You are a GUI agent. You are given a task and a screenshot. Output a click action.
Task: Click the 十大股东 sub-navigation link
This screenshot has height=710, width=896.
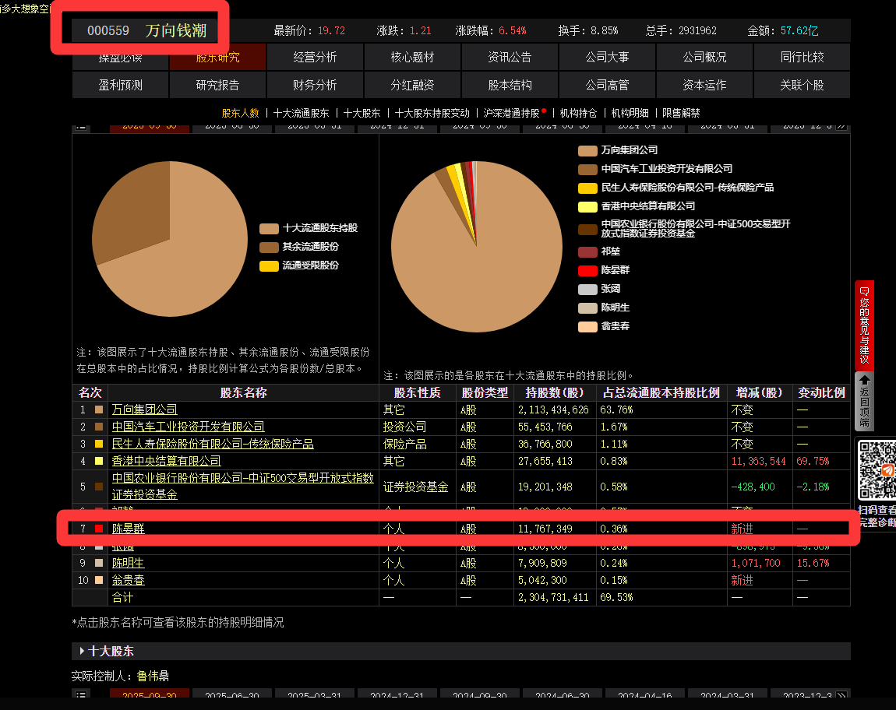coord(362,113)
